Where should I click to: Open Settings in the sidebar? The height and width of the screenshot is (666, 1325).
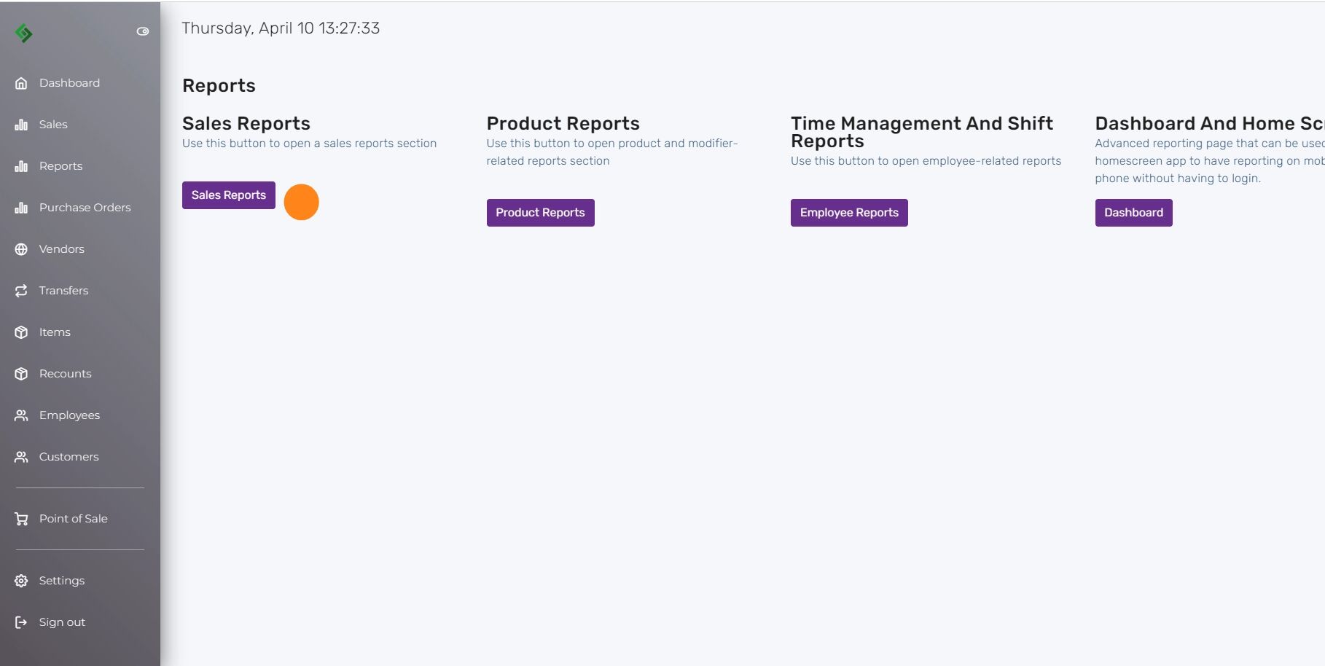pyautogui.click(x=62, y=581)
